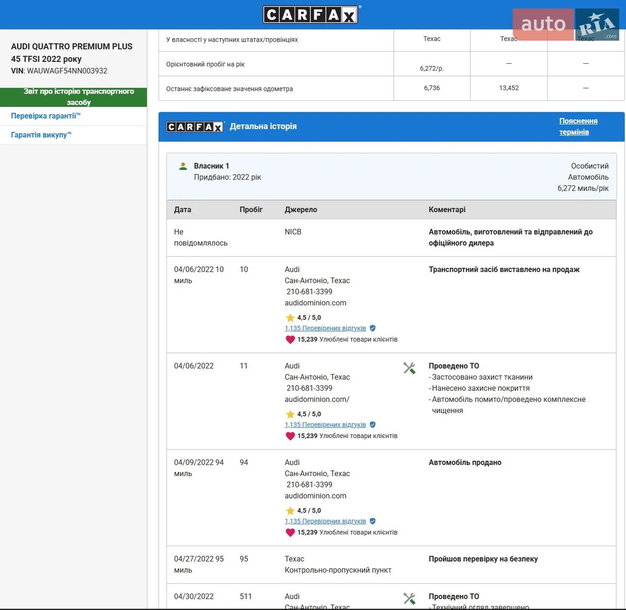Open the Пояснення термінів link
The height and width of the screenshot is (610, 626).
pyautogui.click(x=578, y=126)
